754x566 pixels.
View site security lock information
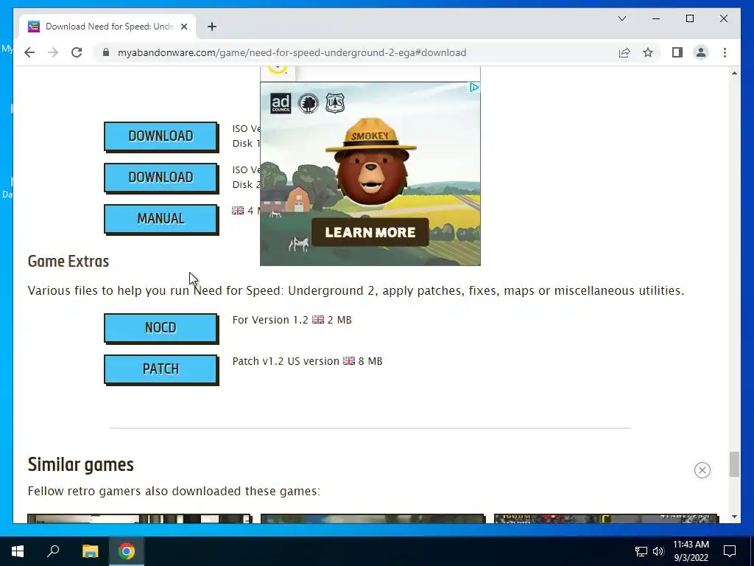106,52
